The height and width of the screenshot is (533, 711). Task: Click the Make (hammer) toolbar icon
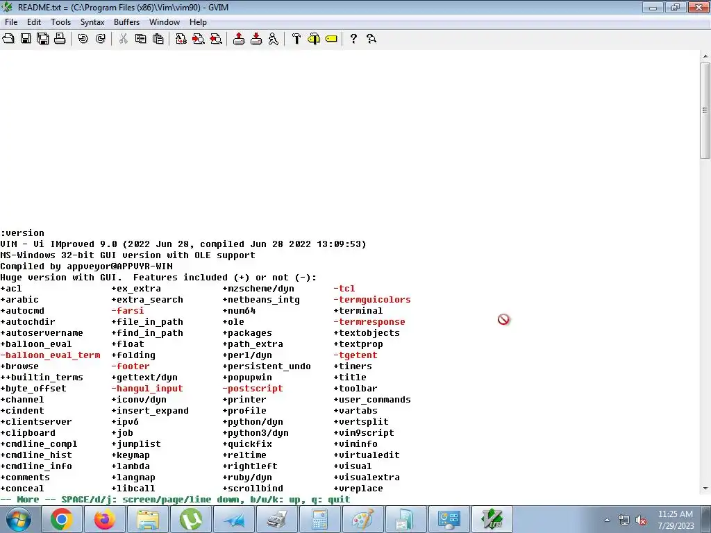tap(296, 39)
